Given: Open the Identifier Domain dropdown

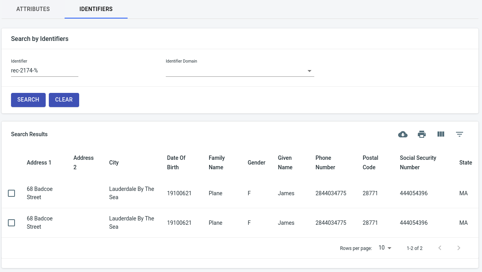Looking at the screenshot, I should point(240,71).
